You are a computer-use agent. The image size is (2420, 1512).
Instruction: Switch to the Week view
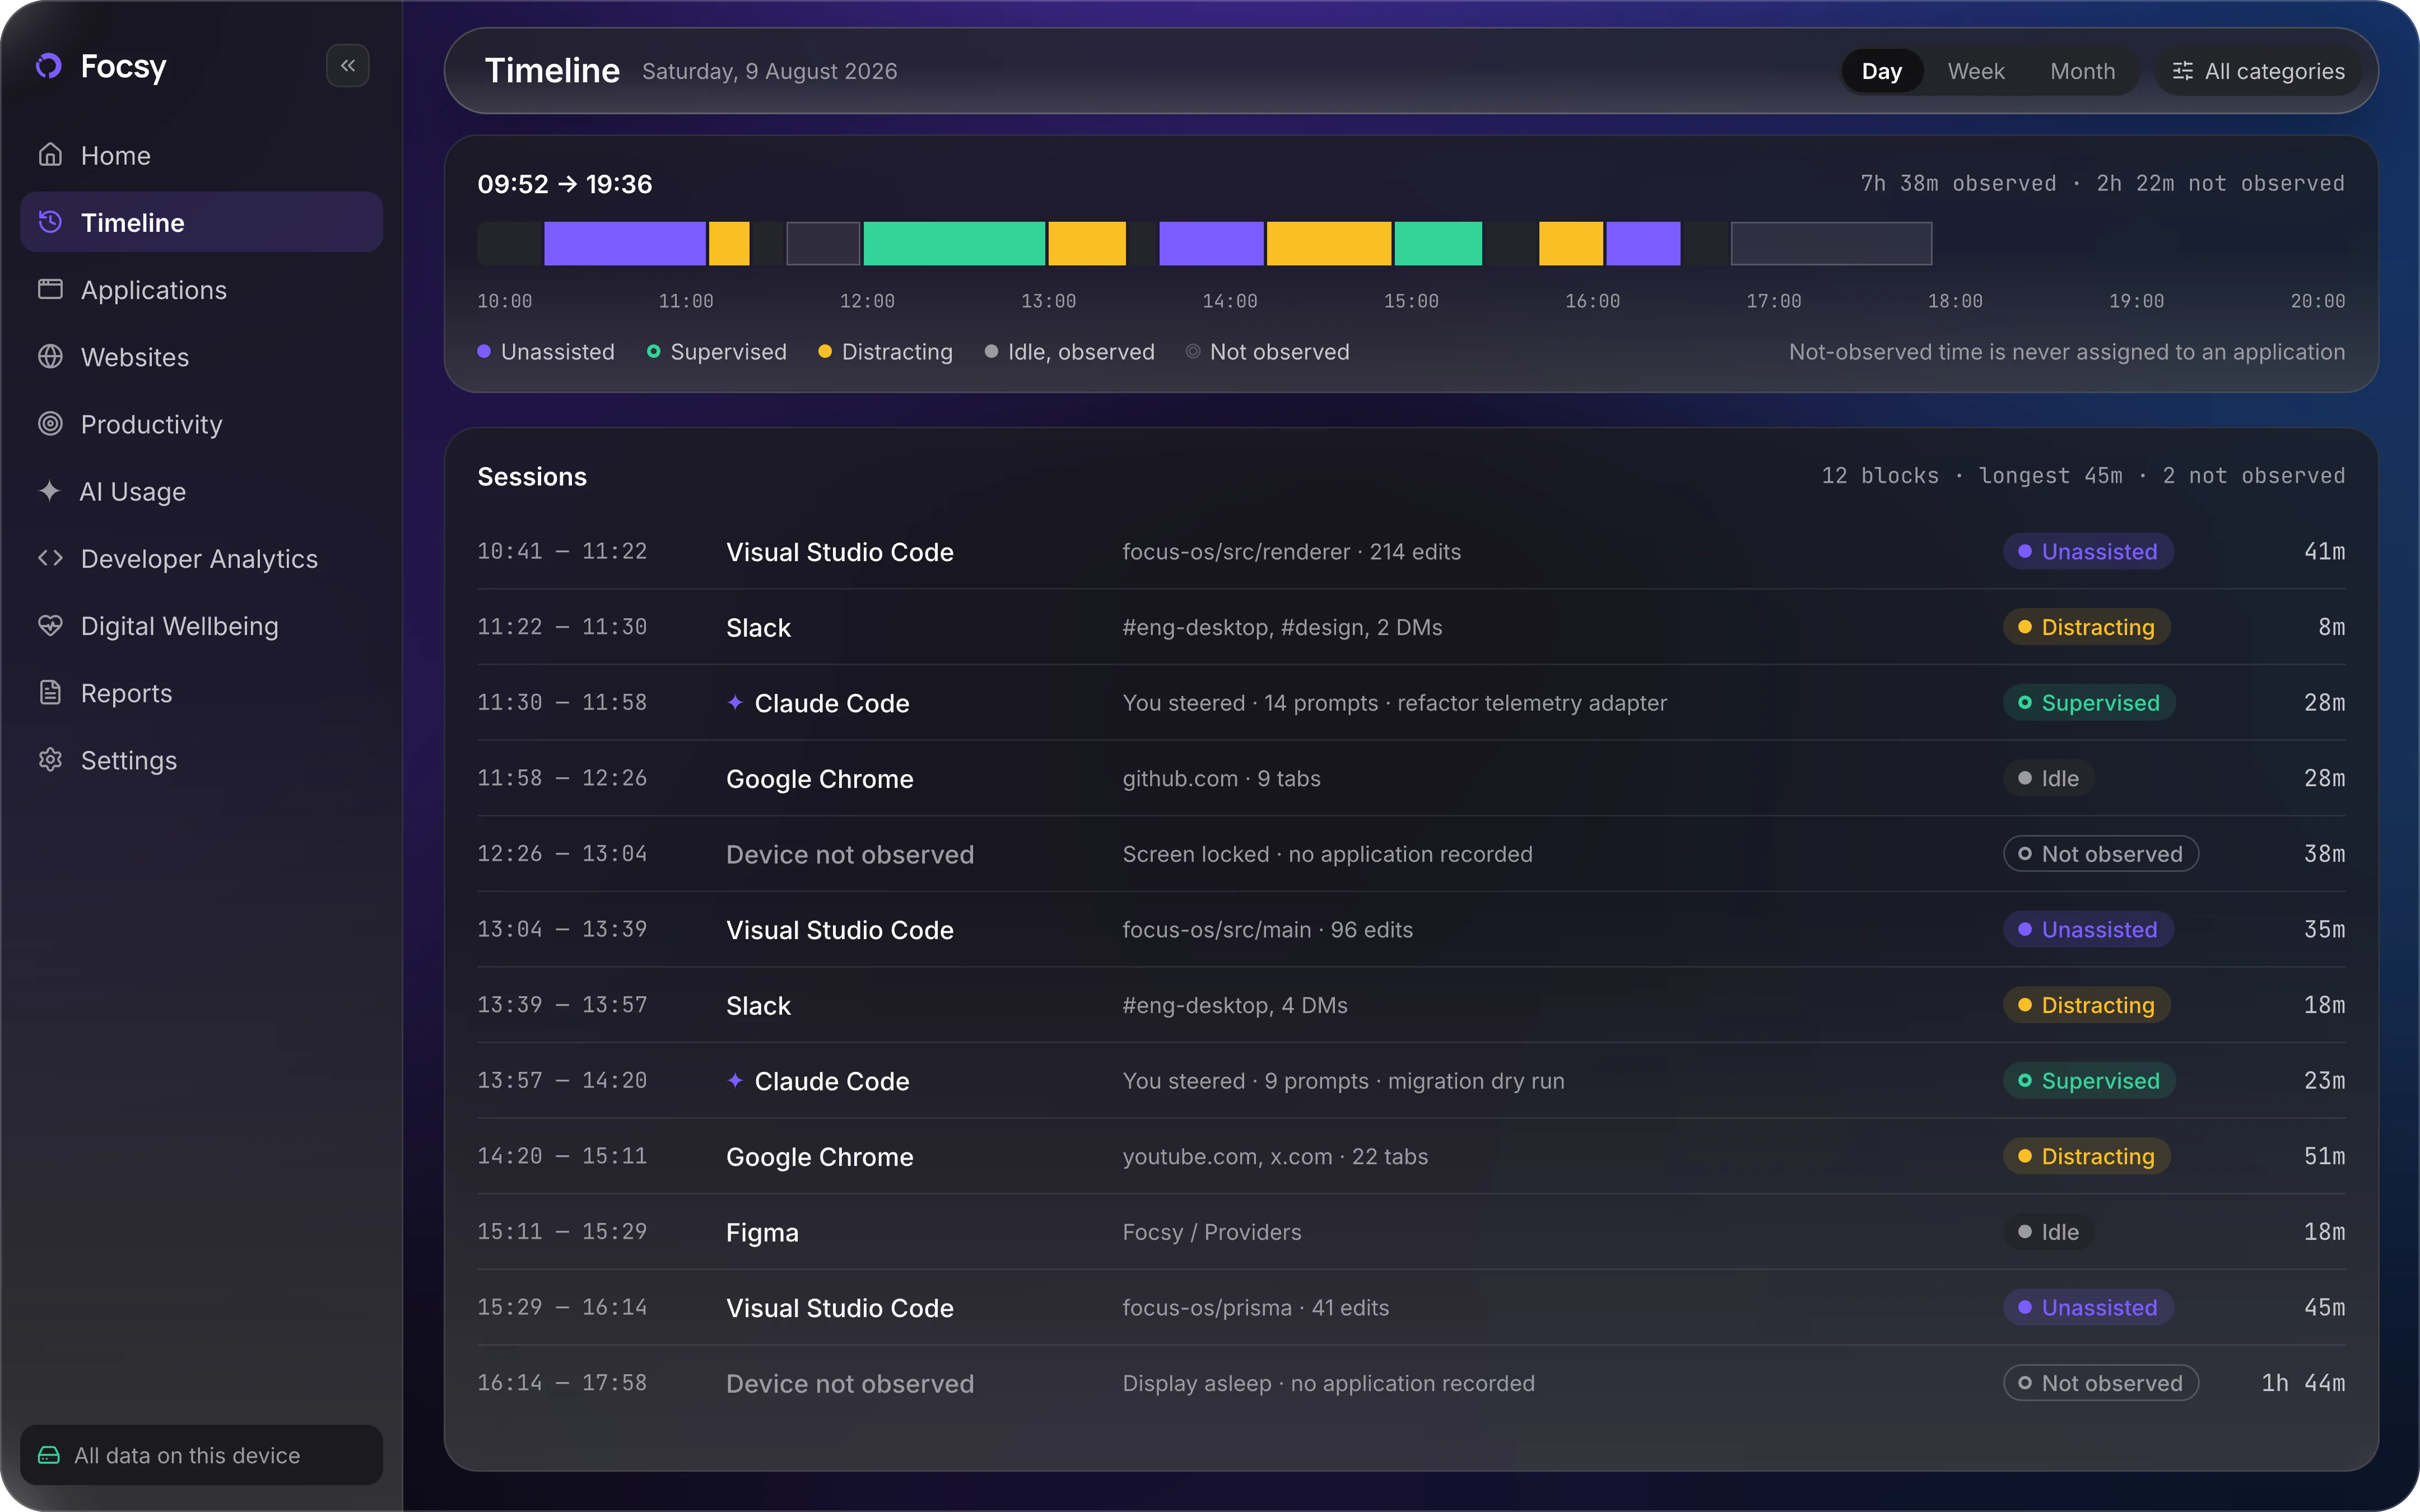pos(1976,71)
